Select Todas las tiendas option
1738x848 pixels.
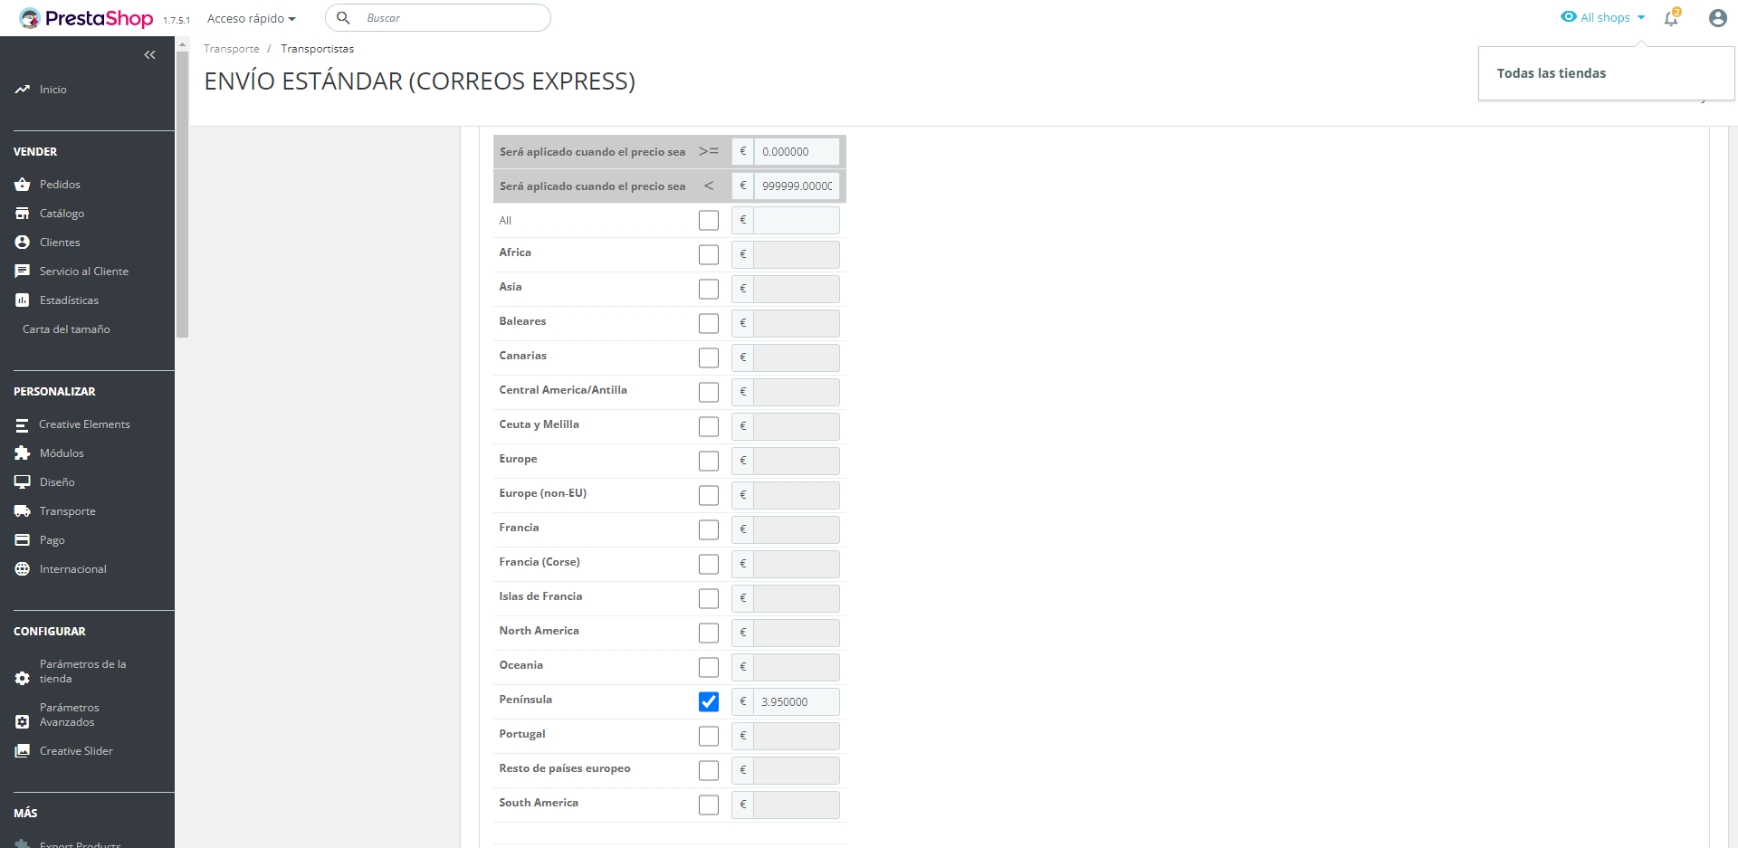click(x=1551, y=73)
